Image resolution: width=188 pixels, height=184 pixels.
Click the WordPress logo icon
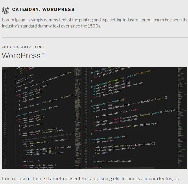coord(5,10)
